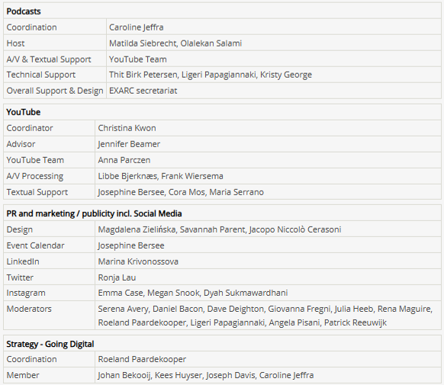
Task: Click the YouTube section heading
Action: coord(23,112)
